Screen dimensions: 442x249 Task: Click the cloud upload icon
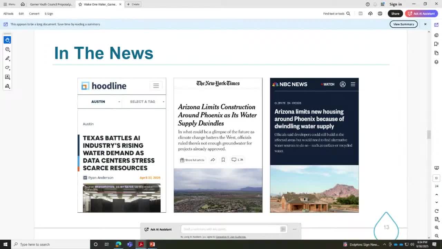coord(370,13)
